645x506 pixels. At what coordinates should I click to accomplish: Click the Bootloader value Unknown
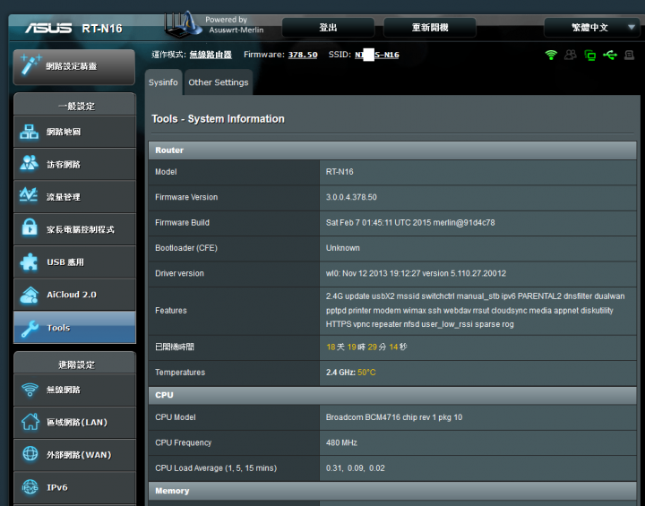tap(342, 248)
